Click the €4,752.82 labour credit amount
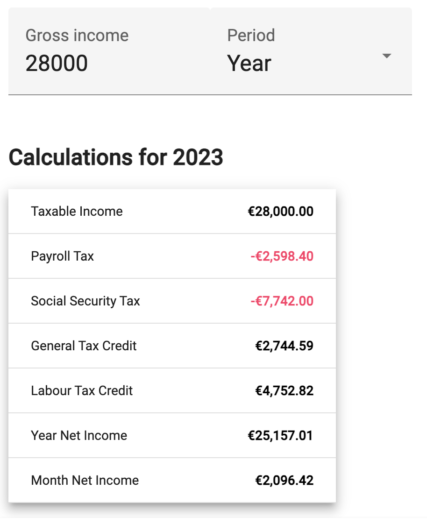Screen dimensions: 427x524 click(x=284, y=391)
